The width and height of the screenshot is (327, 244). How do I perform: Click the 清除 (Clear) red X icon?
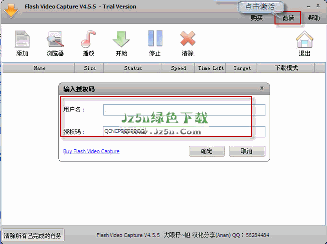pos(188,38)
